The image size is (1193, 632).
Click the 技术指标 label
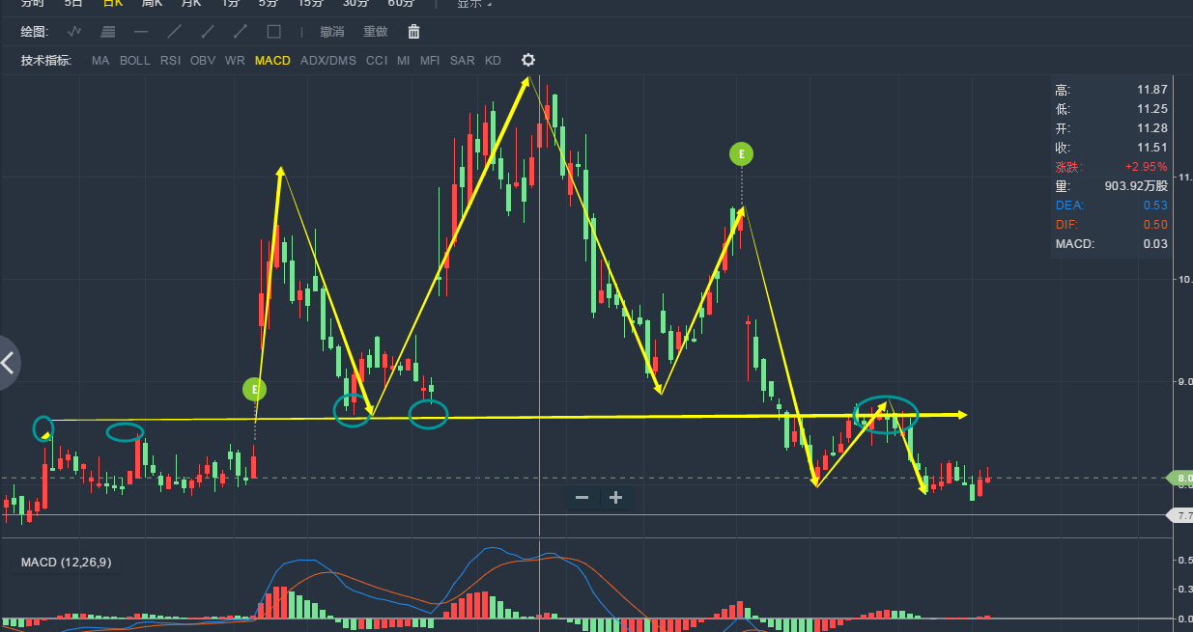click(46, 60)
